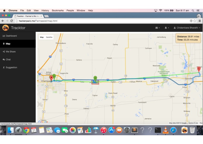This screenshot has width=203, height=144.
Task: Open the Window menu
Action: pyautogui.click(x=81, y=10)
